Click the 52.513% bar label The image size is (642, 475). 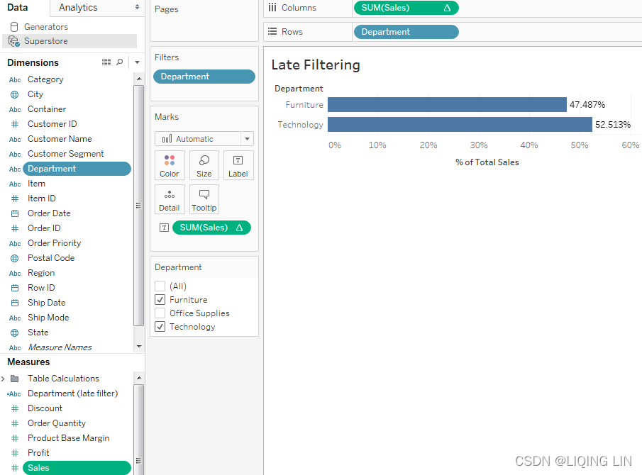pyautogui.click(x=612, y=124)
